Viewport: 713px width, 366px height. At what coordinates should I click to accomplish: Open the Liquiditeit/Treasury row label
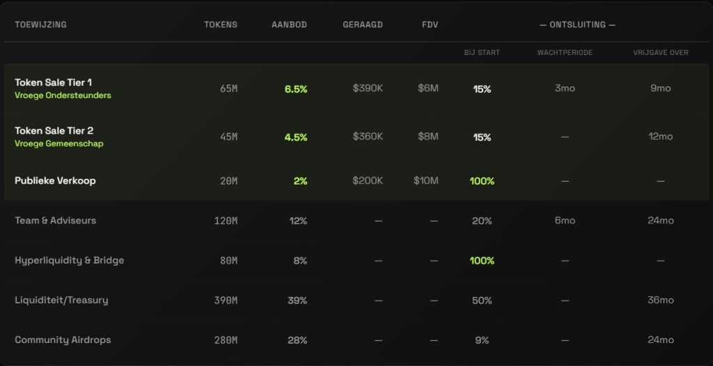61,301
